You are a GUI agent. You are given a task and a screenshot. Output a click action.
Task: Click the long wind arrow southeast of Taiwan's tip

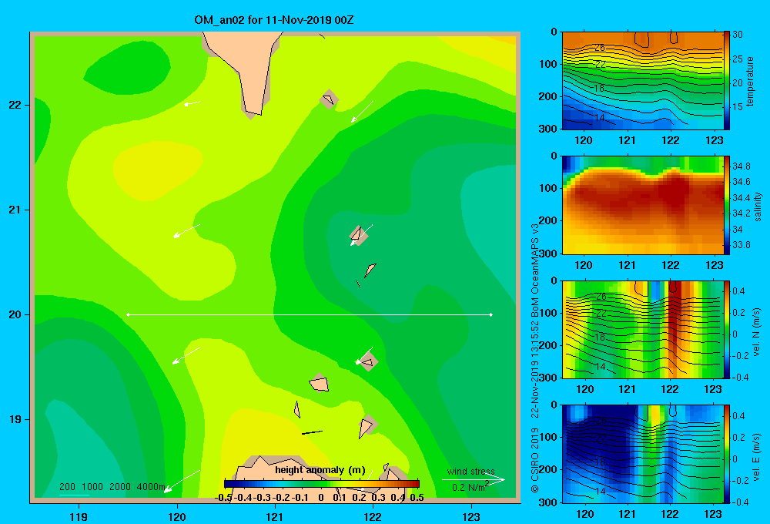click(x=361, y=112)
